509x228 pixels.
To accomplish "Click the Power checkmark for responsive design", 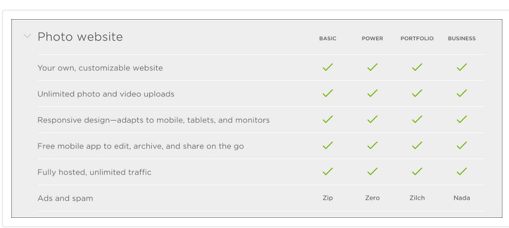I will 373,119.
